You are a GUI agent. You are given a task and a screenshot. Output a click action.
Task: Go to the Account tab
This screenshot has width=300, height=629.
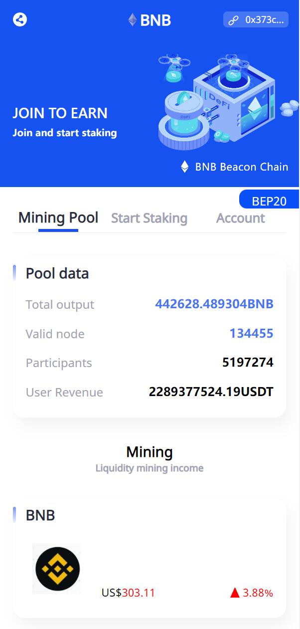(x=240, y=218)
